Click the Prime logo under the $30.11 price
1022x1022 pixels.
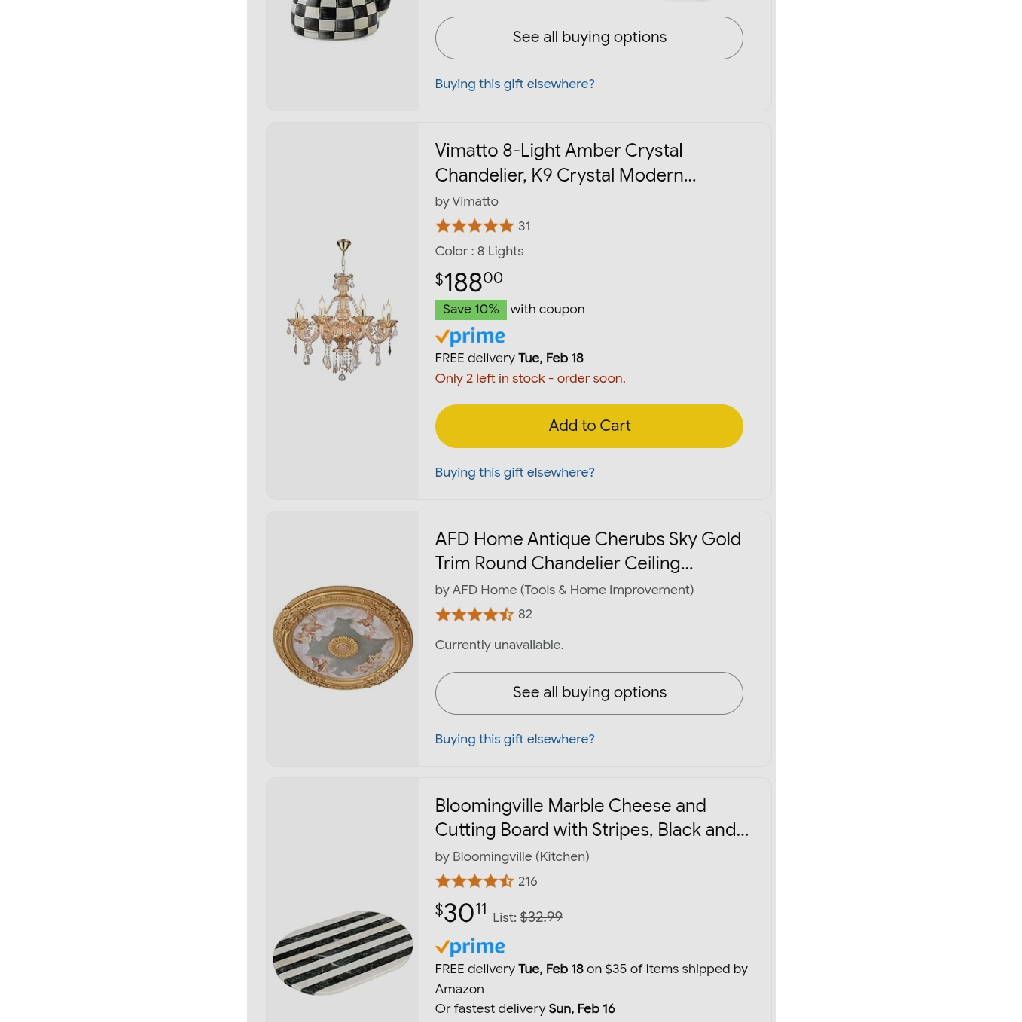470,947
